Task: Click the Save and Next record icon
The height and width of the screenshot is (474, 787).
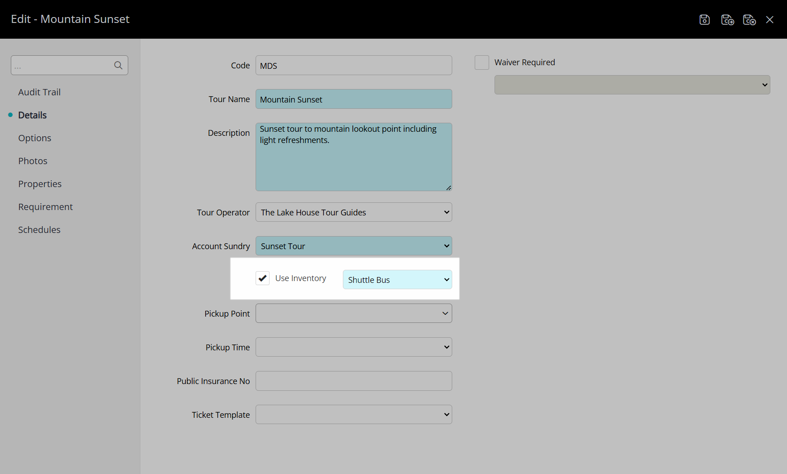Action: point(728,19)
